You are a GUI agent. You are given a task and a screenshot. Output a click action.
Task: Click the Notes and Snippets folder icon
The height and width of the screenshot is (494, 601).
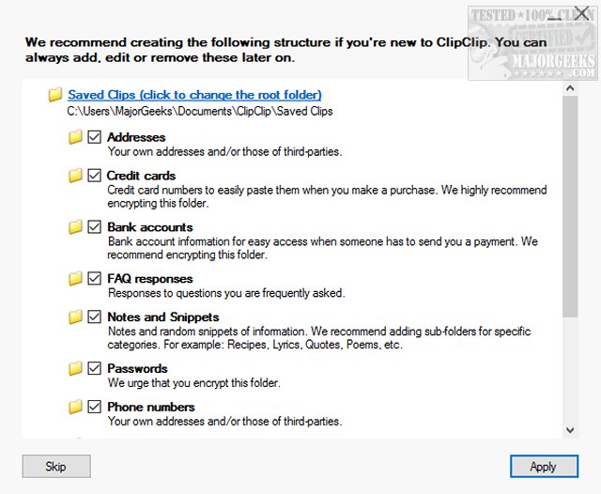(x=76, y=317)
